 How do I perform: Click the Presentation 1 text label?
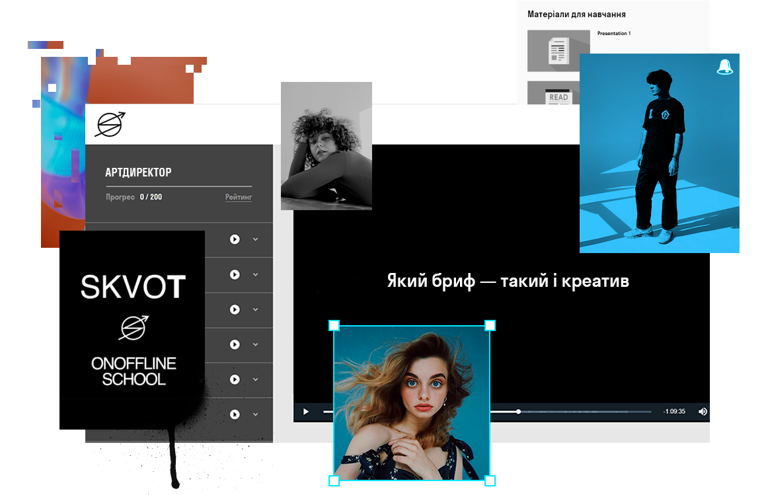[x=614, y=33]
